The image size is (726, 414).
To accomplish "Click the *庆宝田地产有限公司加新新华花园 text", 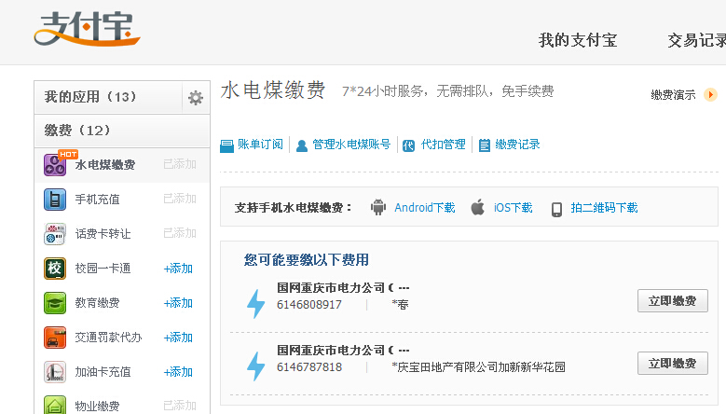I will [x=478, y=367].
